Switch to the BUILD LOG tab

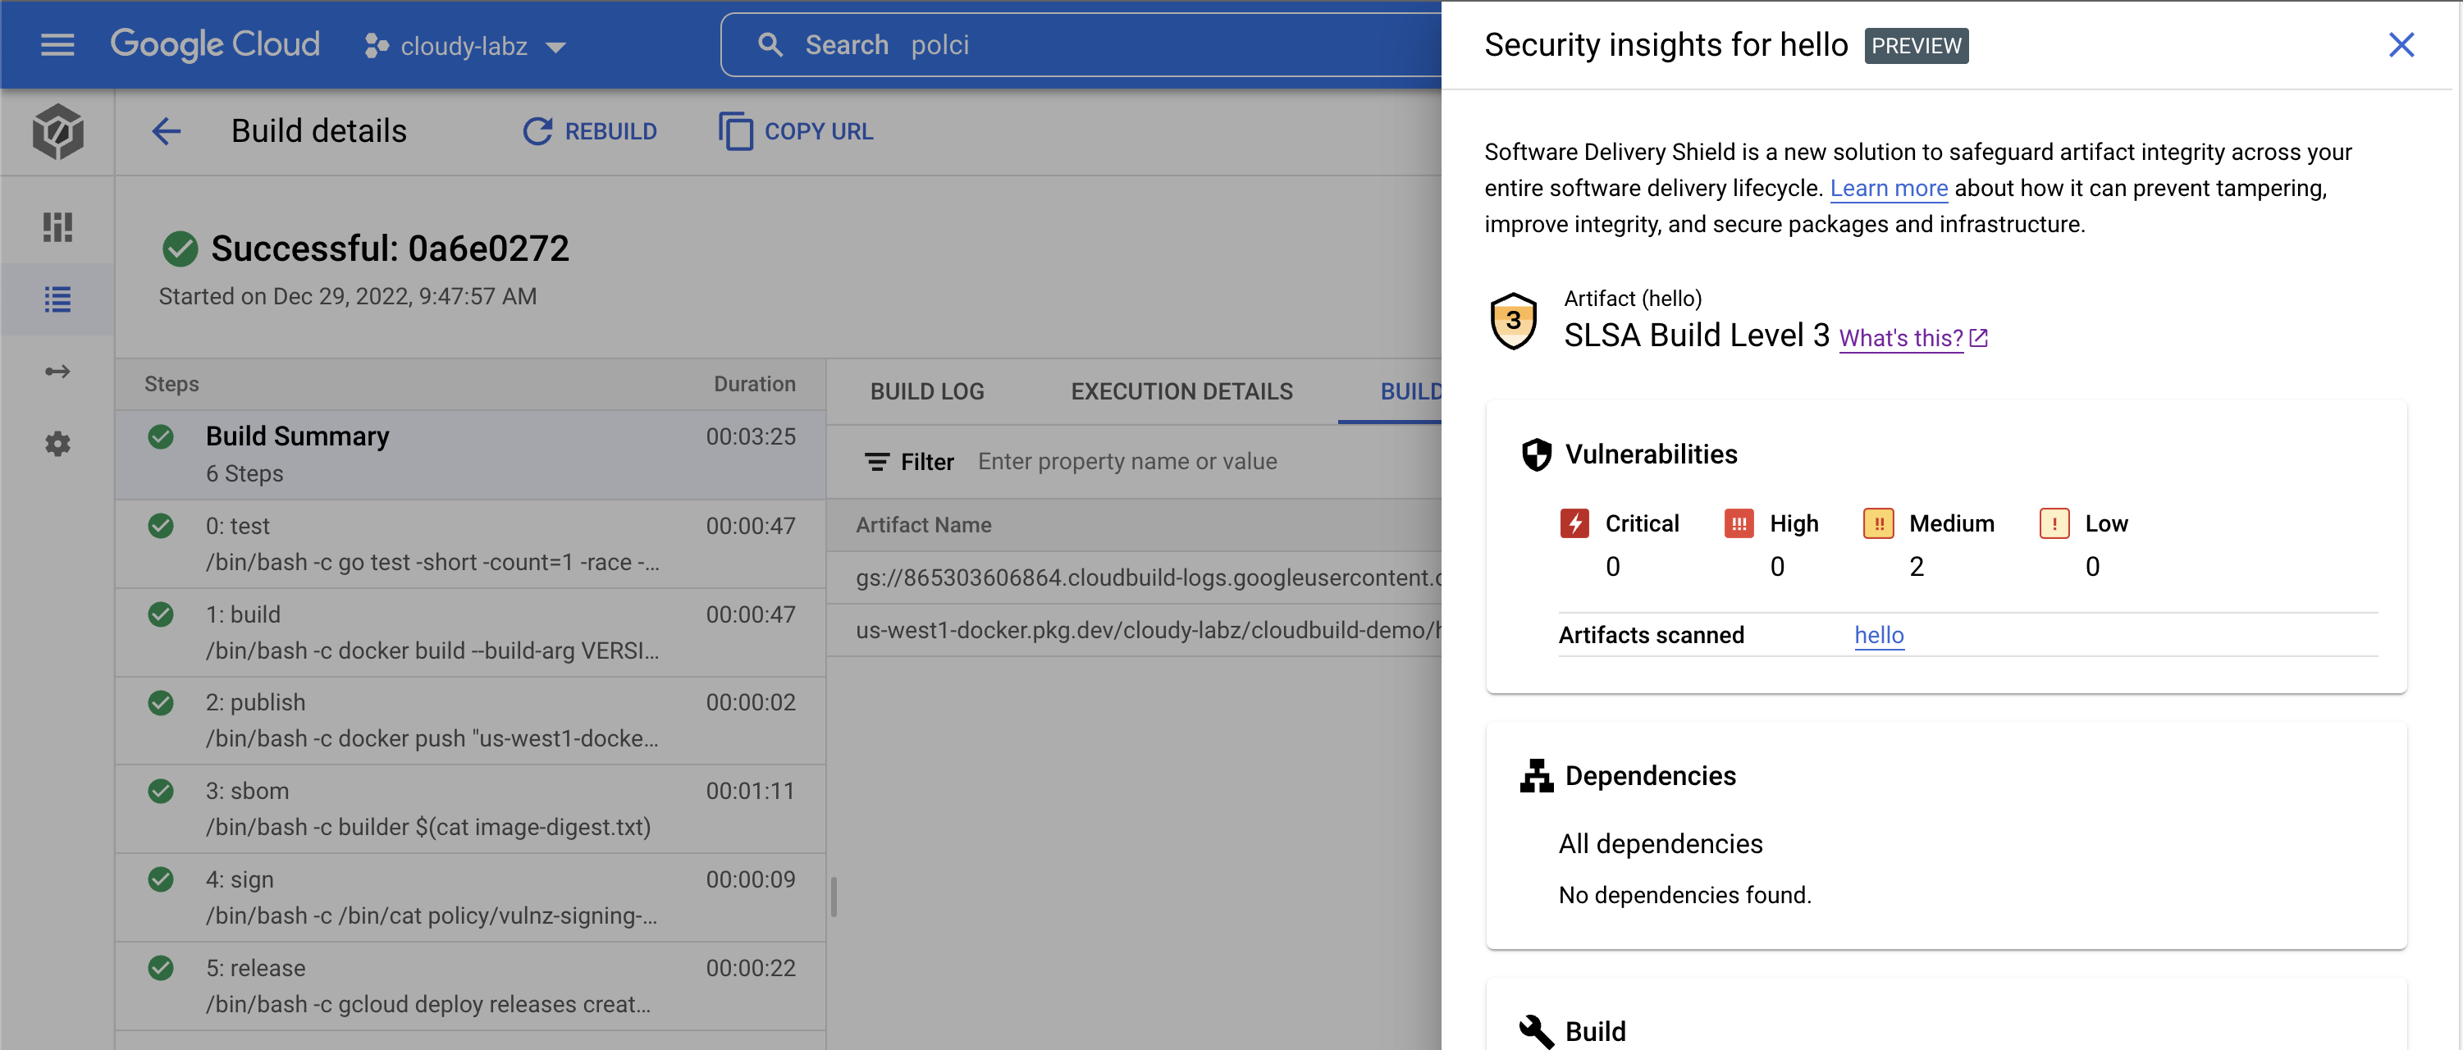926,391
